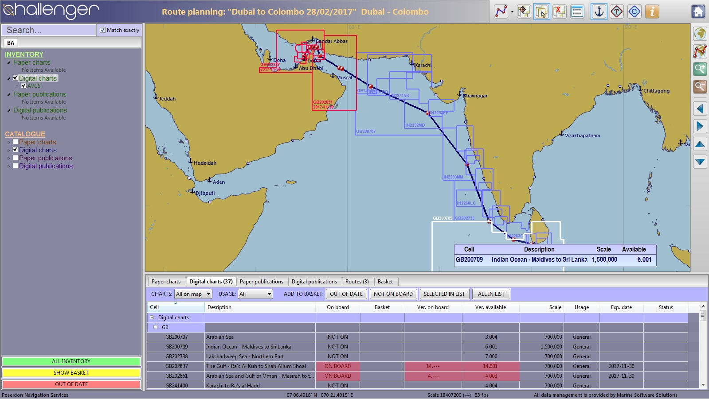Open the Basket tab

[x=385, y=282]
